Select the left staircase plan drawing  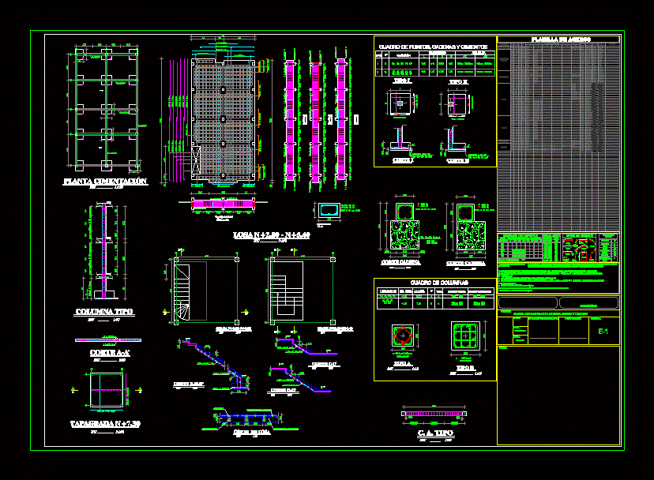[207, 290]
